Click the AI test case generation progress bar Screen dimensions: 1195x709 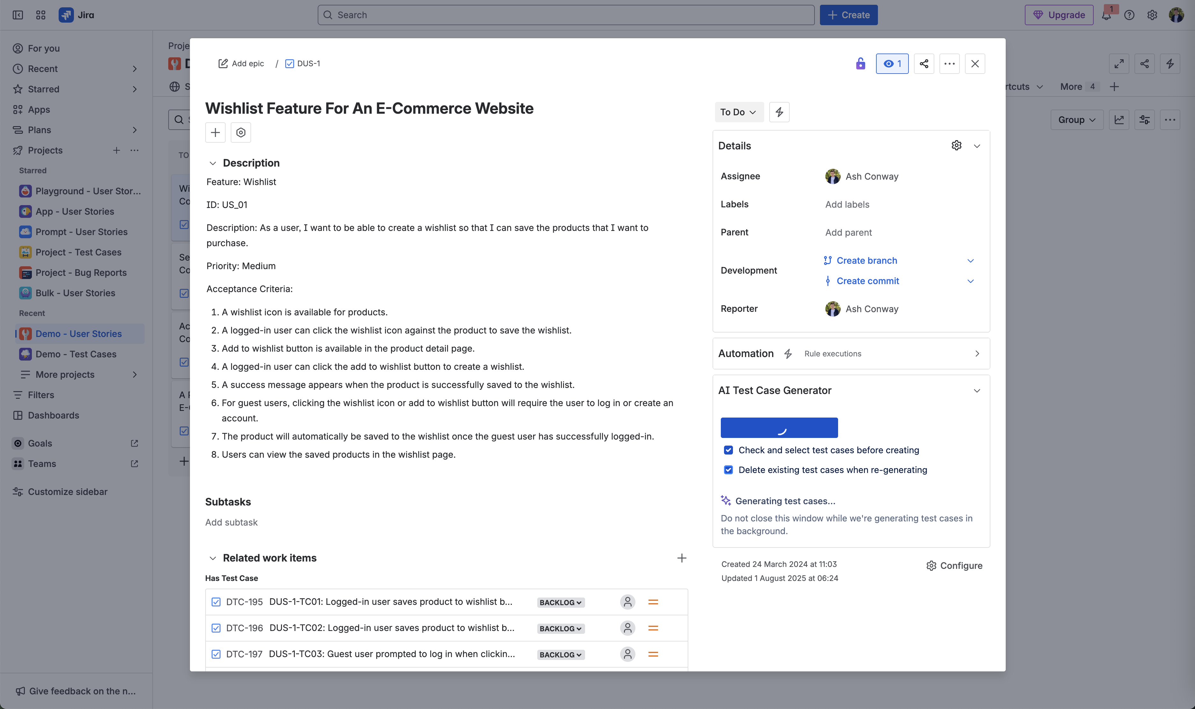(x=779, y=427)
